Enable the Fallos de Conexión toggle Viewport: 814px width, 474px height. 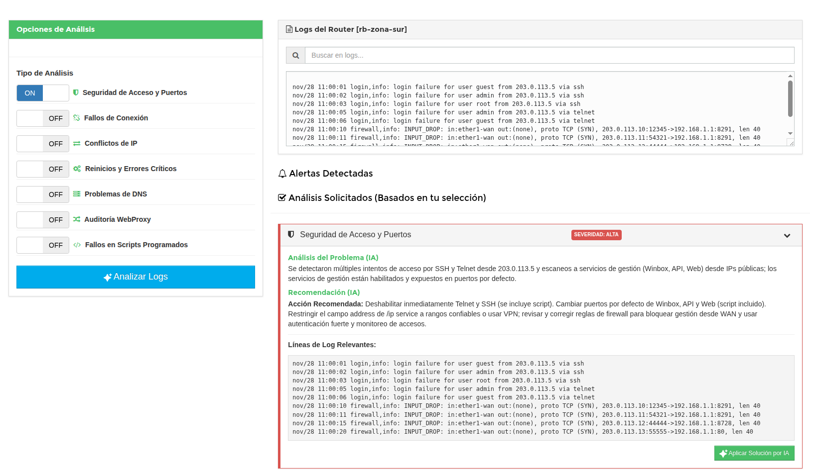click(43, 118)
